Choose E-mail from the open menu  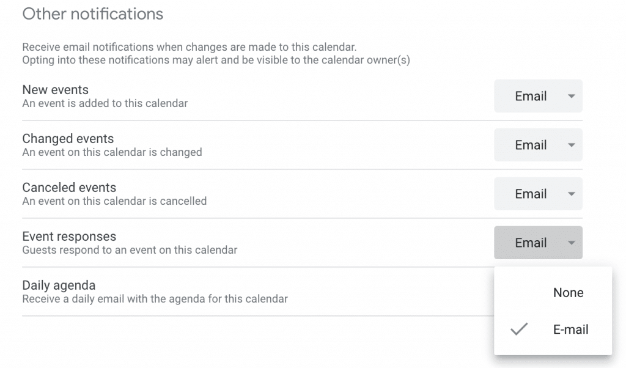pyautogui.click(x=570, y=329)
